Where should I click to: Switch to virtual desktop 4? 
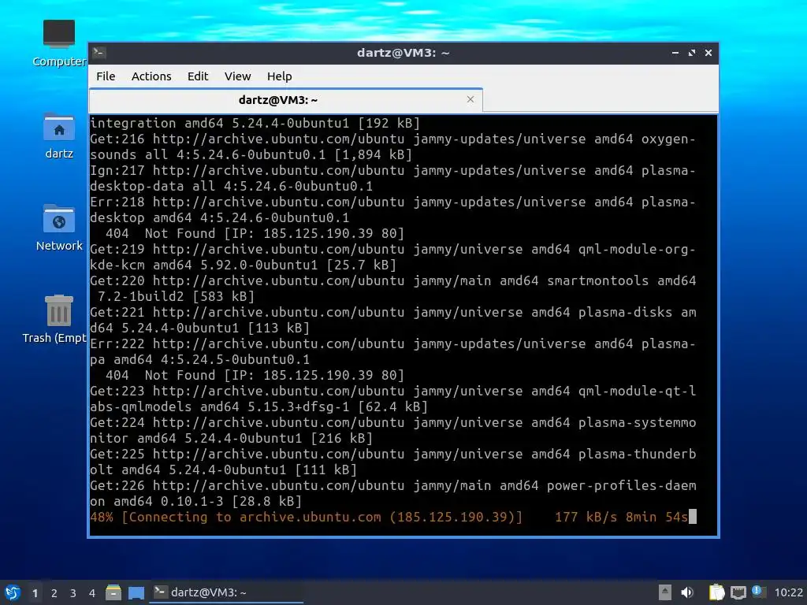(x=91, y=593)
